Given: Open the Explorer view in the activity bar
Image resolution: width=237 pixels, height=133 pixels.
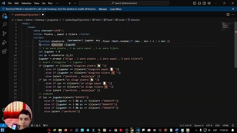Looking at the screenshot, I should pos(4,16).
